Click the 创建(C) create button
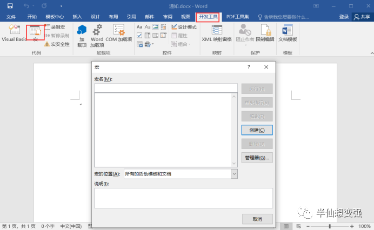This screenshot has width=374, height=230. tap(257, 130)
